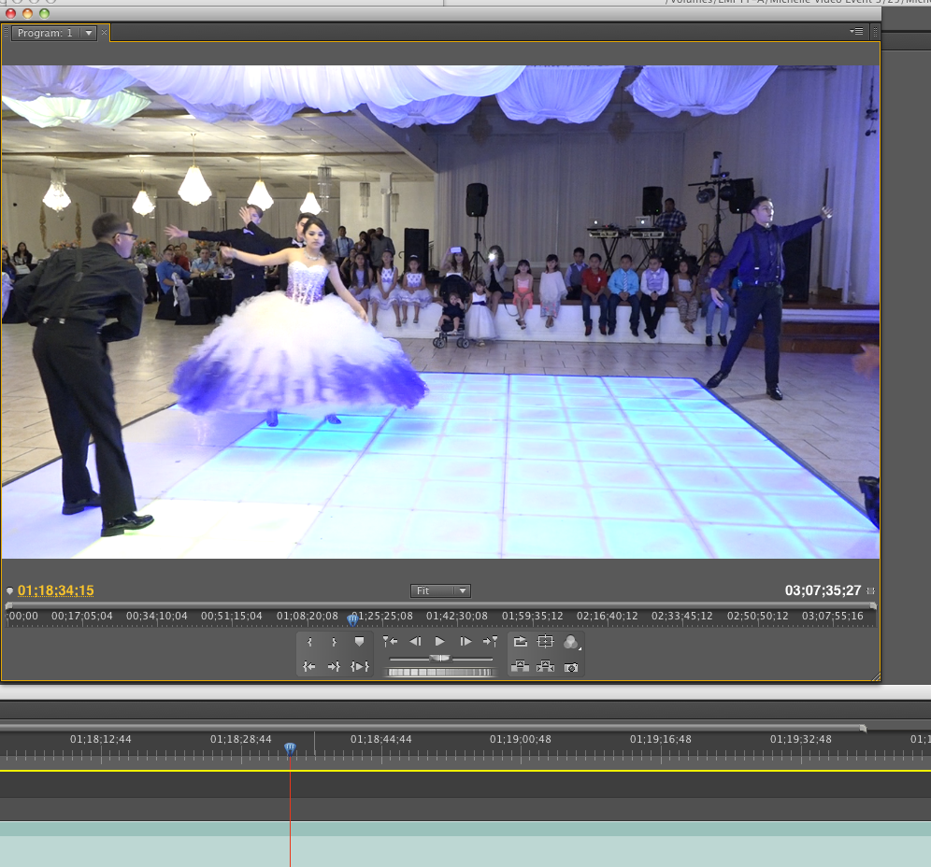This screenshot has height=867, width=931.
Task: Click the Set Out Point button
Action: tap(334, 642)
